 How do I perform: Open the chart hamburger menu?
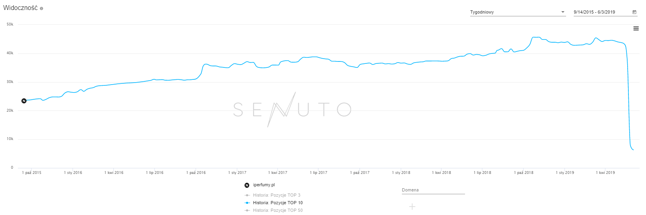[x=636, y=28]
